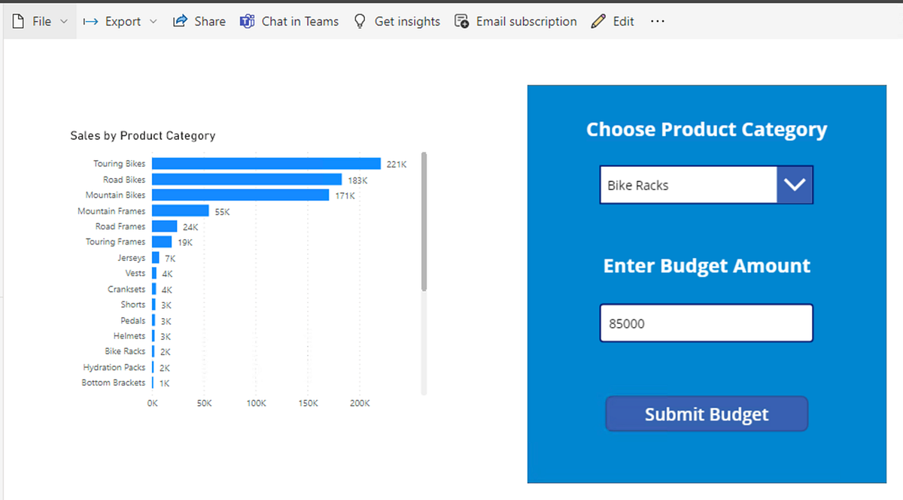Click the Get insights lightbulb icon
This screenshot has width=903, height=500.
click(x=361, y=21)
